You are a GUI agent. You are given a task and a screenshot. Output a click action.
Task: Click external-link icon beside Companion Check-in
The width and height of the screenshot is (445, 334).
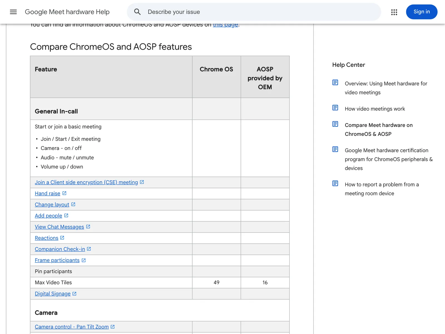[89, 249]
